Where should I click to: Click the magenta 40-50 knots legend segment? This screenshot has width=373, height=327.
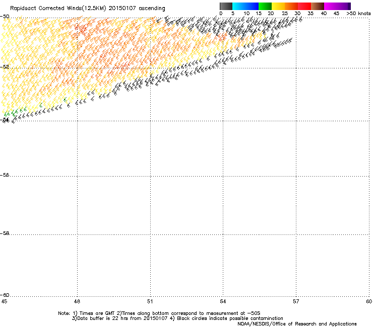336,6
